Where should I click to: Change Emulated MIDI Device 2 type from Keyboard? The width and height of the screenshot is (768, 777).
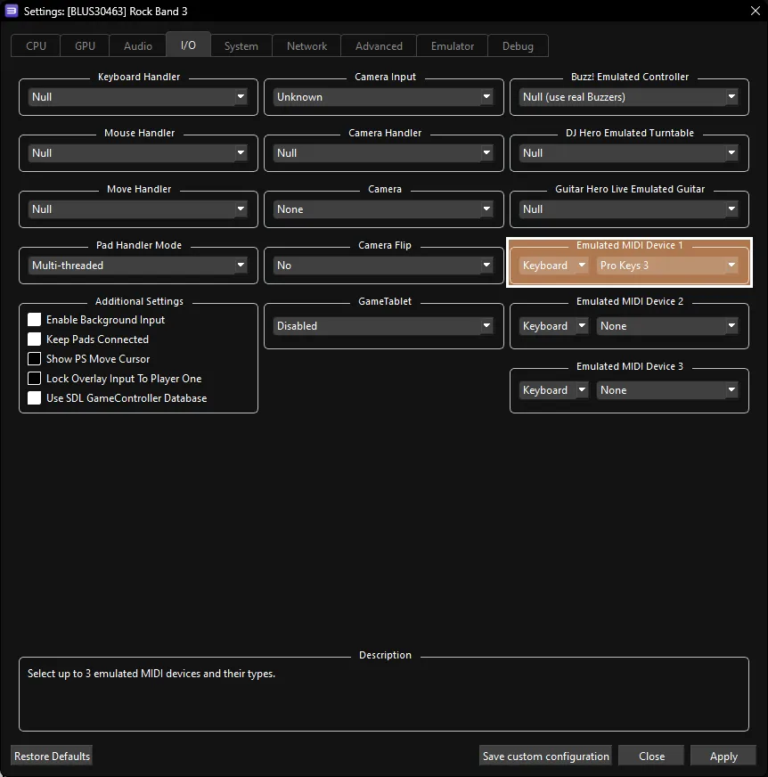pyautogui.click(x=552, y=326)
